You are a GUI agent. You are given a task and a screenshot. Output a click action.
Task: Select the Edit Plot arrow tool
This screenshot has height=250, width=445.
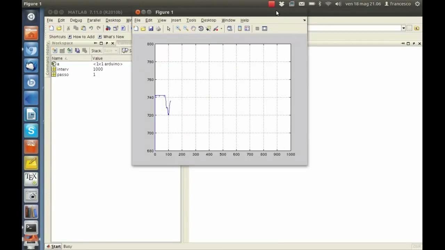[169, 28]
